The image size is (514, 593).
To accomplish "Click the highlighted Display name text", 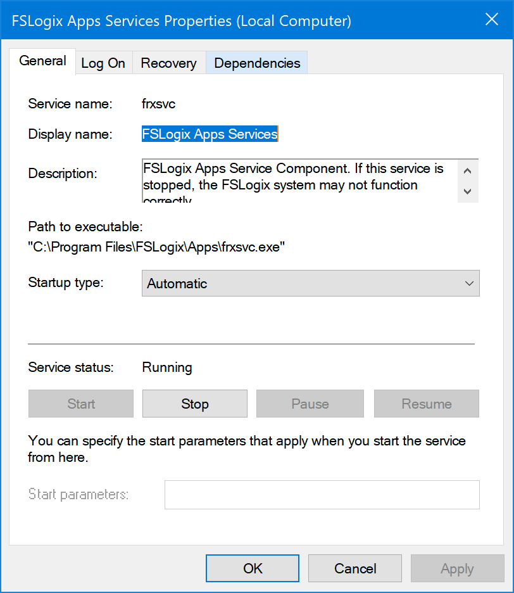I will tap(210, 134).
